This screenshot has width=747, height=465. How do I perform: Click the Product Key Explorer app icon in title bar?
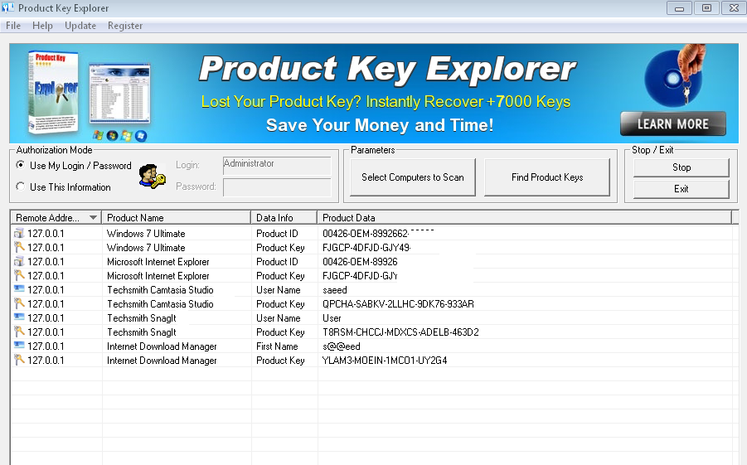(x=8, y=8)
